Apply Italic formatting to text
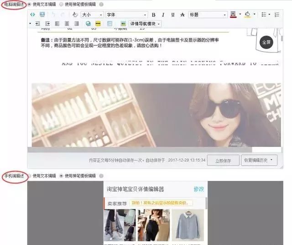Image resolution: width=292 pixels, height=245 pixels. tap(163, 15)
